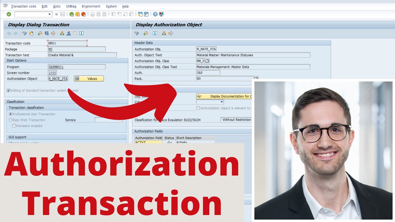Viewport: 395px width, 222px height.
Task: Open the Environment menu
Action: pos(91,6)
